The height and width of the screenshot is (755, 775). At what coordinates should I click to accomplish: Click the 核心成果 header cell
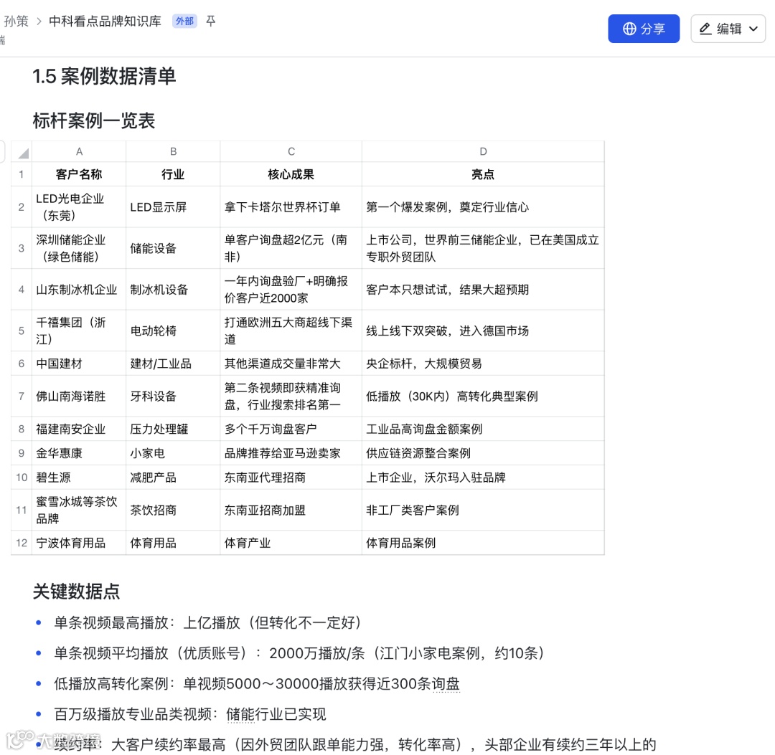tap(291, 174)
